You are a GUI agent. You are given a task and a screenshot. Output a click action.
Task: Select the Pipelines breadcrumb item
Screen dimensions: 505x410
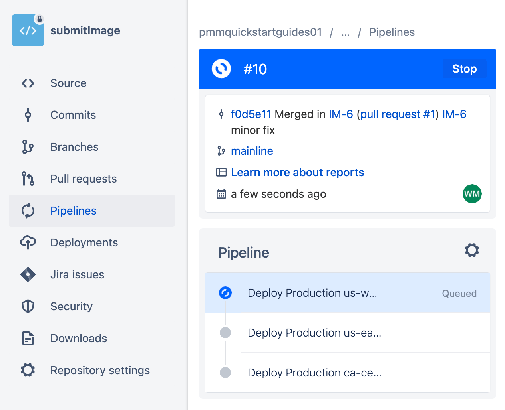(392, 32)
